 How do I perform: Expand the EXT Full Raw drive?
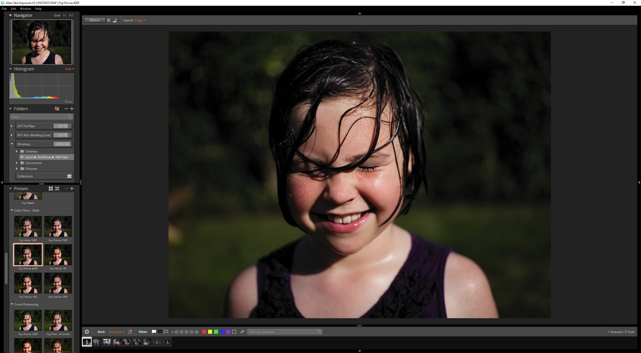(x=12, y=126)
